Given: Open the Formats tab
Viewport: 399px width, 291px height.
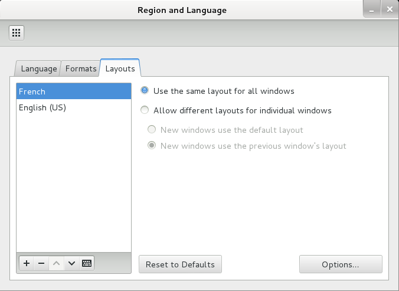Looking at the screenshot, I should pyautogui.click(x=81, y=68).
